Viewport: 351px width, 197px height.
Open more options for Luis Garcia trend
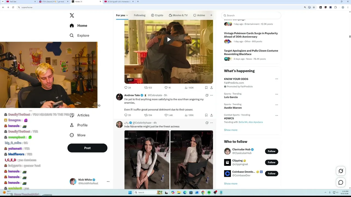click(x=276, y=94)
